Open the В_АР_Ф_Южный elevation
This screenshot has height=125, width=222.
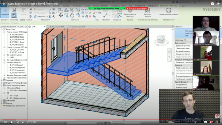(16, 65)
